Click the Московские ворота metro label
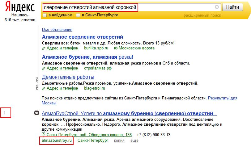The width and height of the screenshot is (251, 147). 137,48
